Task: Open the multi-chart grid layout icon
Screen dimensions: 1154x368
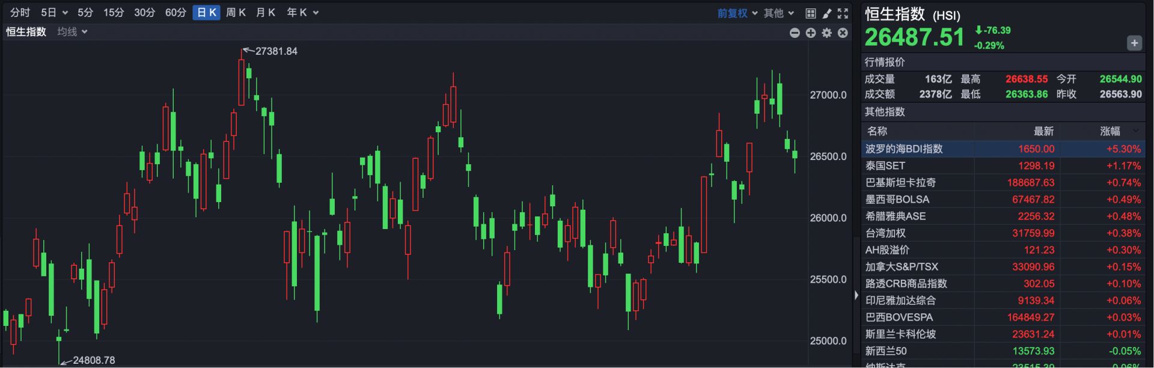Action: [811, 13]
